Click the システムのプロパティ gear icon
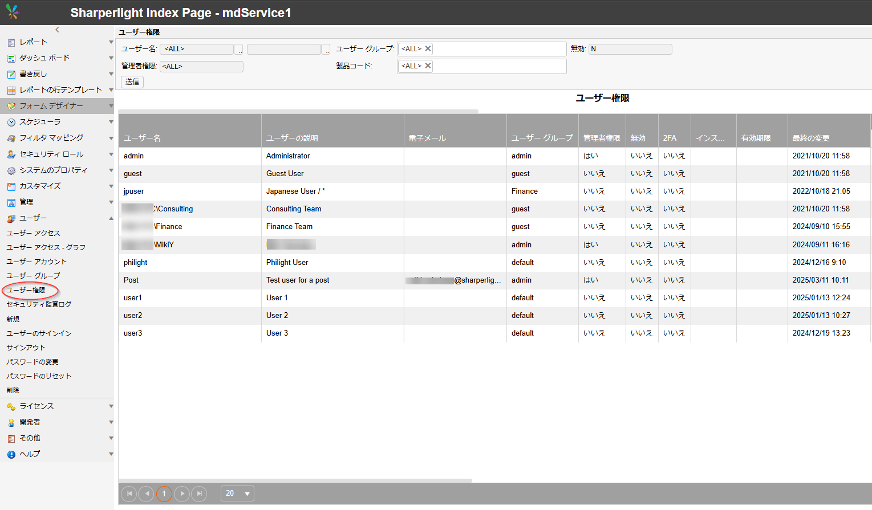This screenshot has width=872, height=510. coord(11,170)
